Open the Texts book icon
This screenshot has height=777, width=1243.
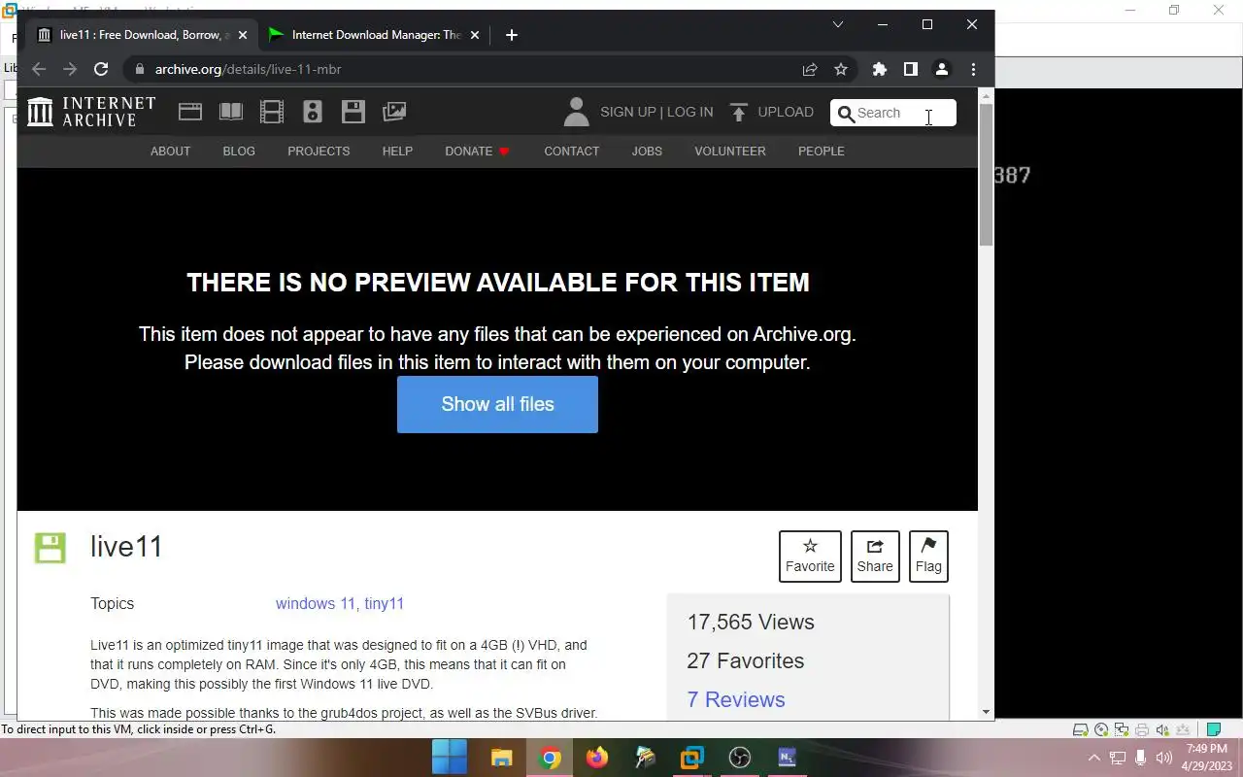231,112
